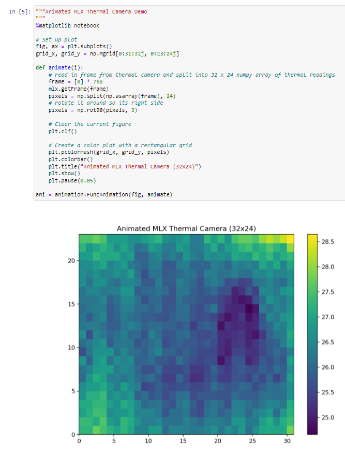Click the 27.0 colorbar tick label
Image resolution: width=345 pixels, height=456 pixels.
[327, 317]
